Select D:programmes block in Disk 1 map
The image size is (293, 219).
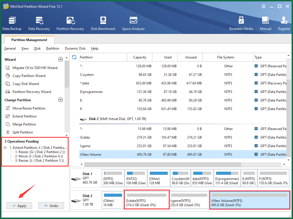[x=227, y=178]
